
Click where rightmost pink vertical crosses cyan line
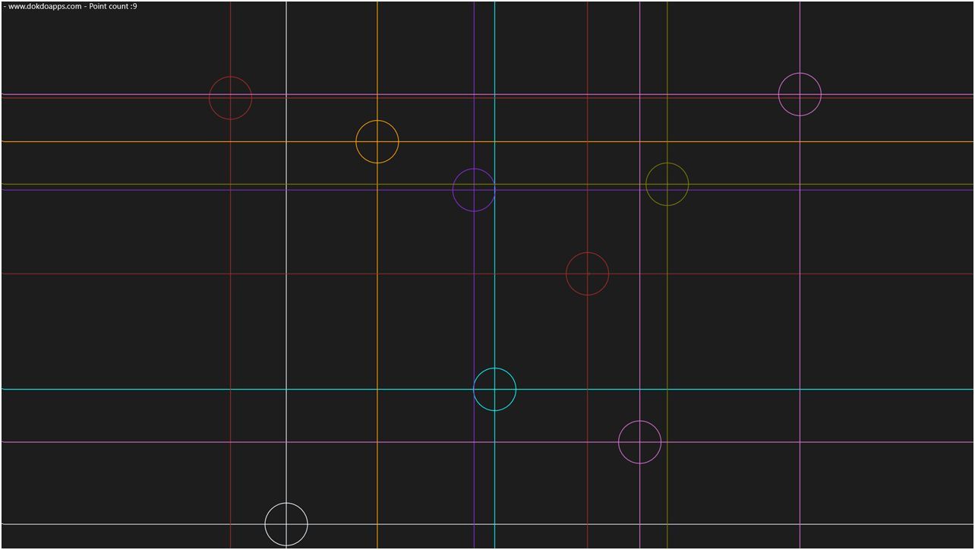[800, 390]
